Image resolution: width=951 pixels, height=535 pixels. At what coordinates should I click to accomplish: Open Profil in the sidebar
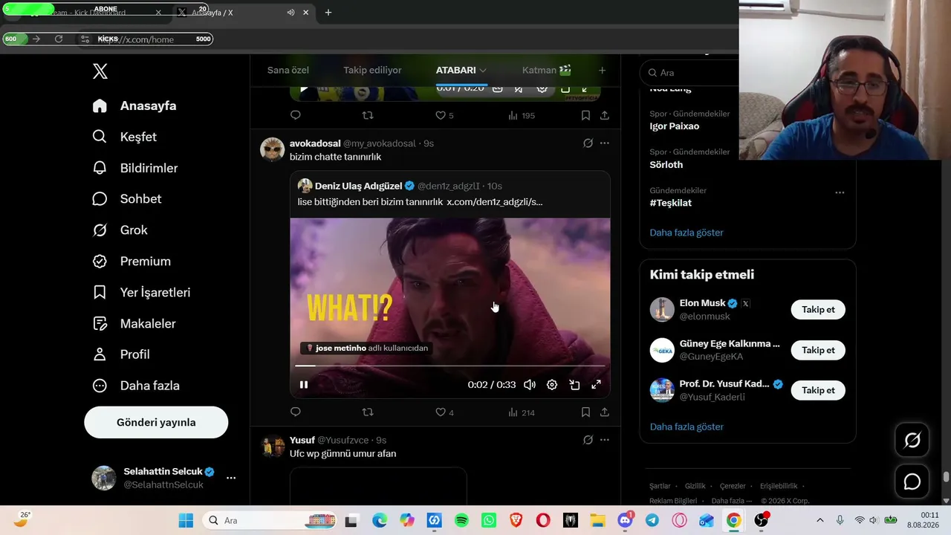click(x=120, y=354)
